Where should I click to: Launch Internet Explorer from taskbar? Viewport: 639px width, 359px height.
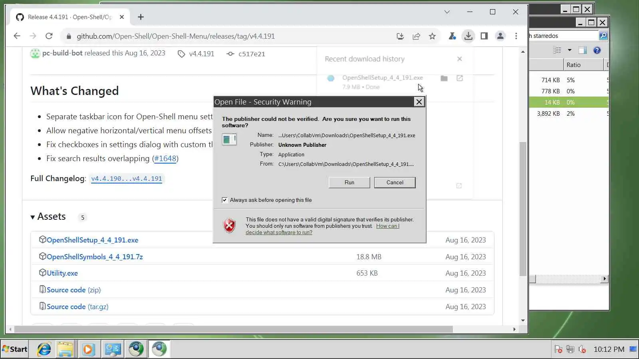pyautogui.click(x=44, y=349)
